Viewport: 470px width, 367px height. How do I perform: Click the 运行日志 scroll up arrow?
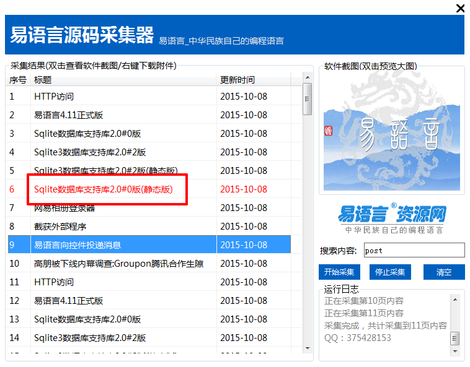(455, 300)
